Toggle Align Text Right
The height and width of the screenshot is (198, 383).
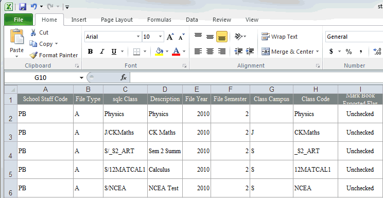[222, 52]
